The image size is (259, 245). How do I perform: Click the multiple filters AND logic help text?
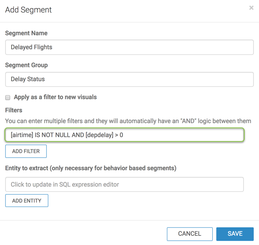coord(128,121)
